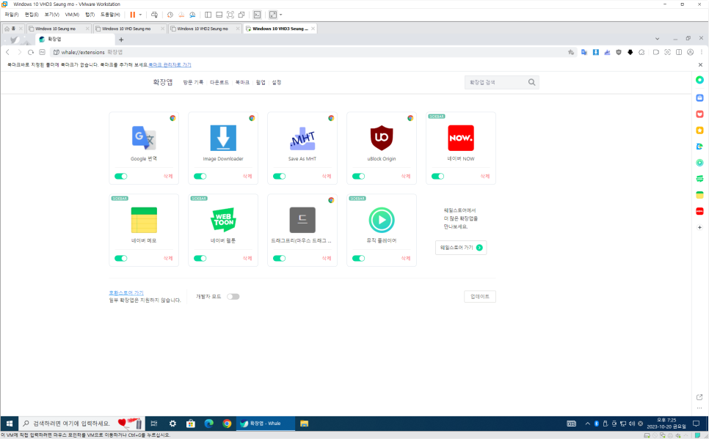This screenshot has height=439, width=709.
Task: Switch to Windows 10 VHD Seung mo tab
Action: (130, 29)
